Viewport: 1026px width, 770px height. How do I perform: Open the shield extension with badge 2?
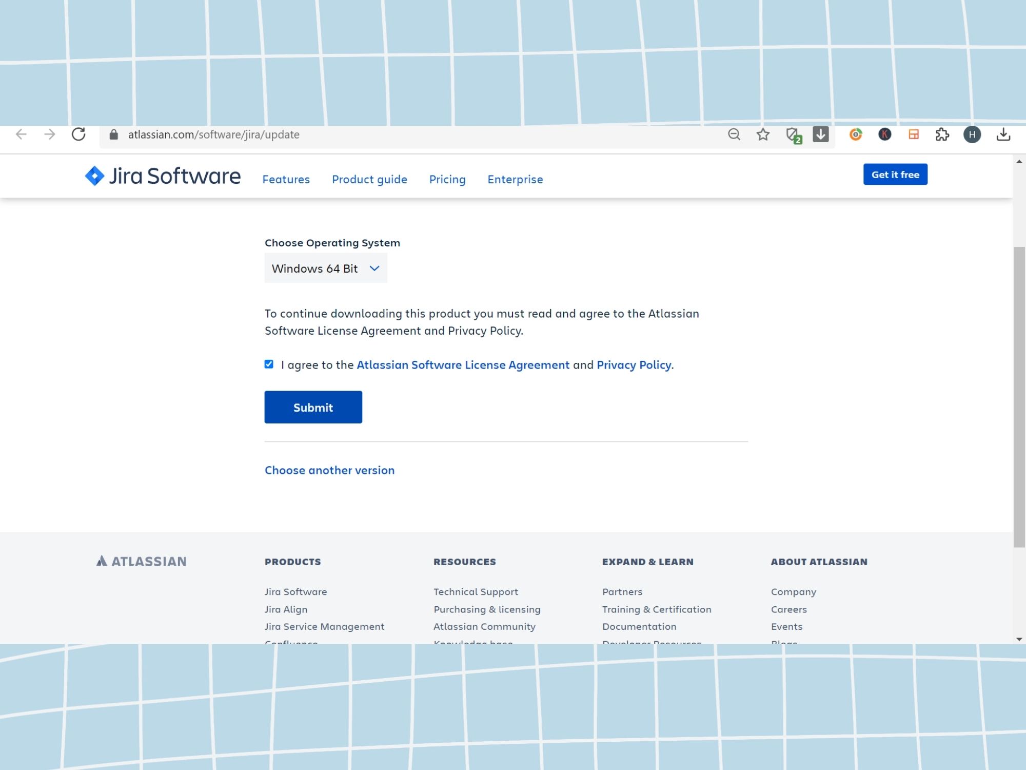point(794,136)
